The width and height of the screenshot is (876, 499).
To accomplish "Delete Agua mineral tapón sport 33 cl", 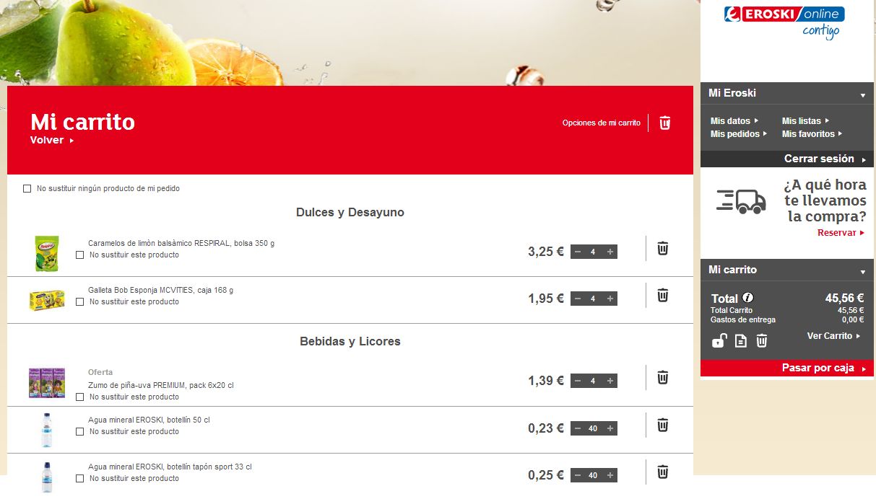I will pyautogui.click(x=663, y=472).
